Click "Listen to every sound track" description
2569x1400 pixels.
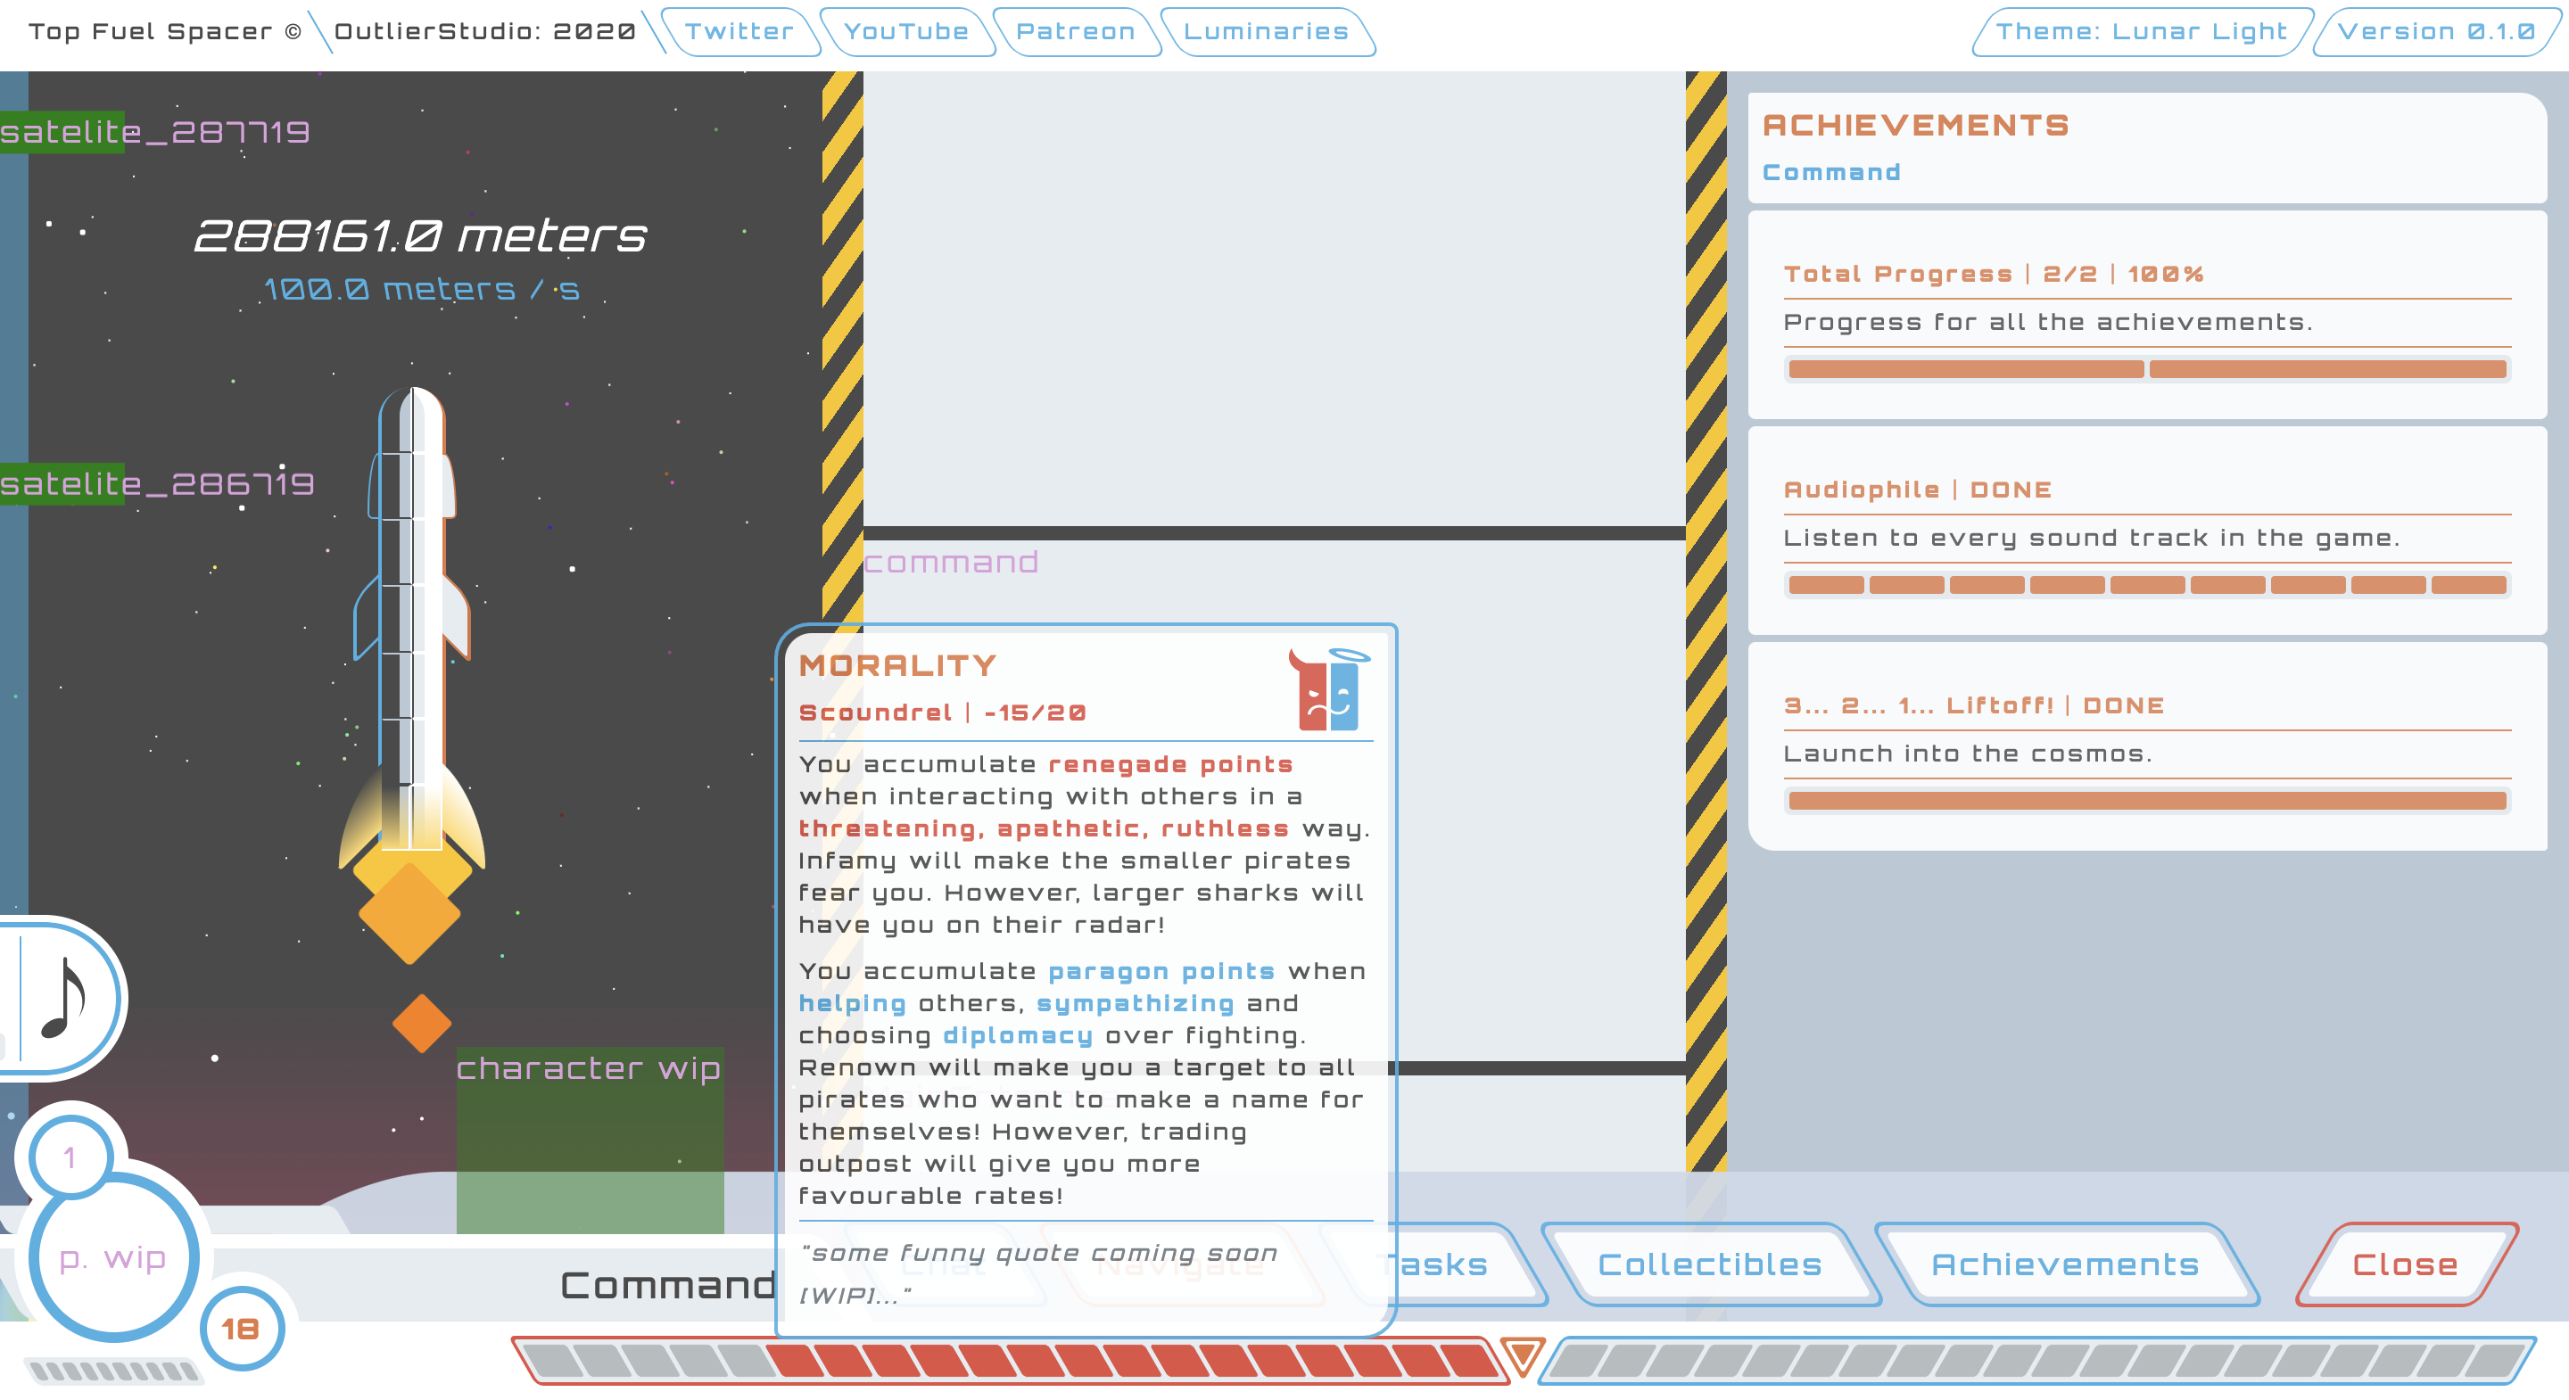click(2091, 538)
